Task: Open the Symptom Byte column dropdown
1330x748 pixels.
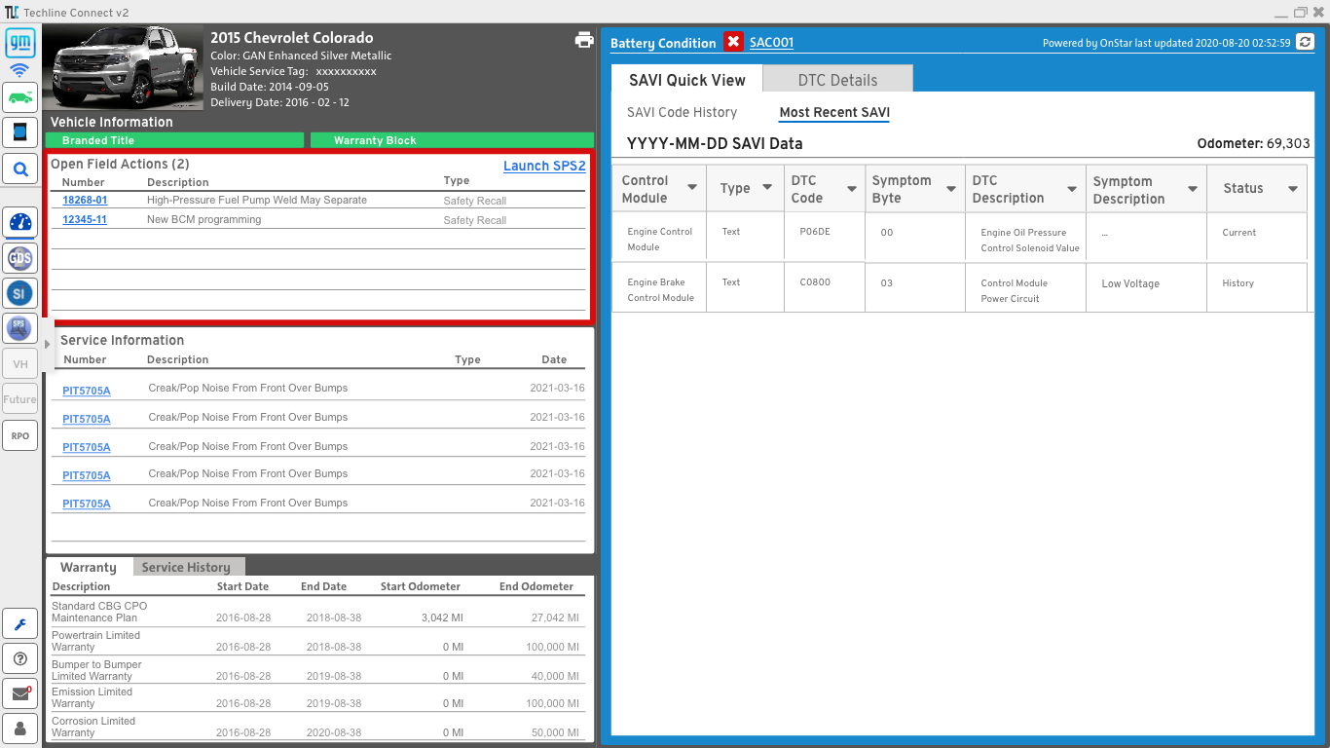Action: click(949, 189)
